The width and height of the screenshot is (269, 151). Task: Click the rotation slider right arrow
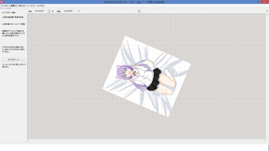pyautogui.click(x=267, y=11)
